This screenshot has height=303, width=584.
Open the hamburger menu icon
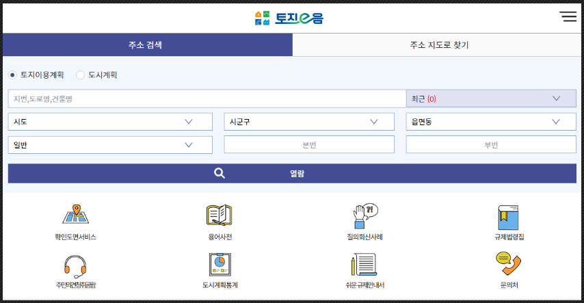[568, 16]
